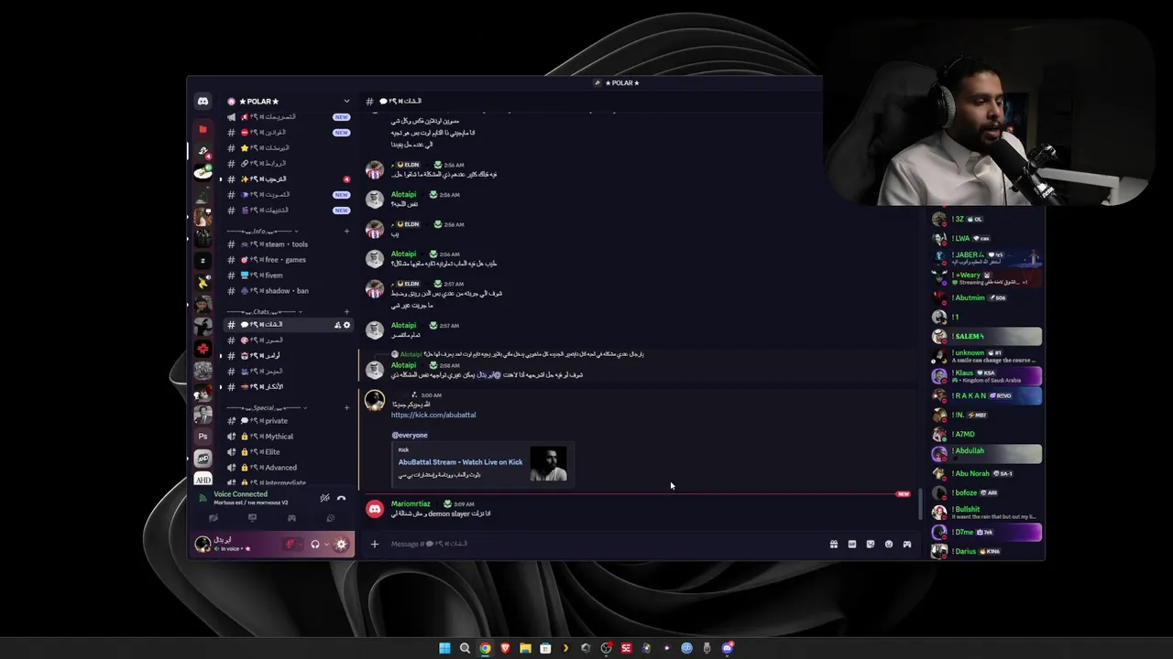Click Alotaipi username at 2:58 AM
The width and height of the screenshot is (1173, 659).
(x=403, y=365)
